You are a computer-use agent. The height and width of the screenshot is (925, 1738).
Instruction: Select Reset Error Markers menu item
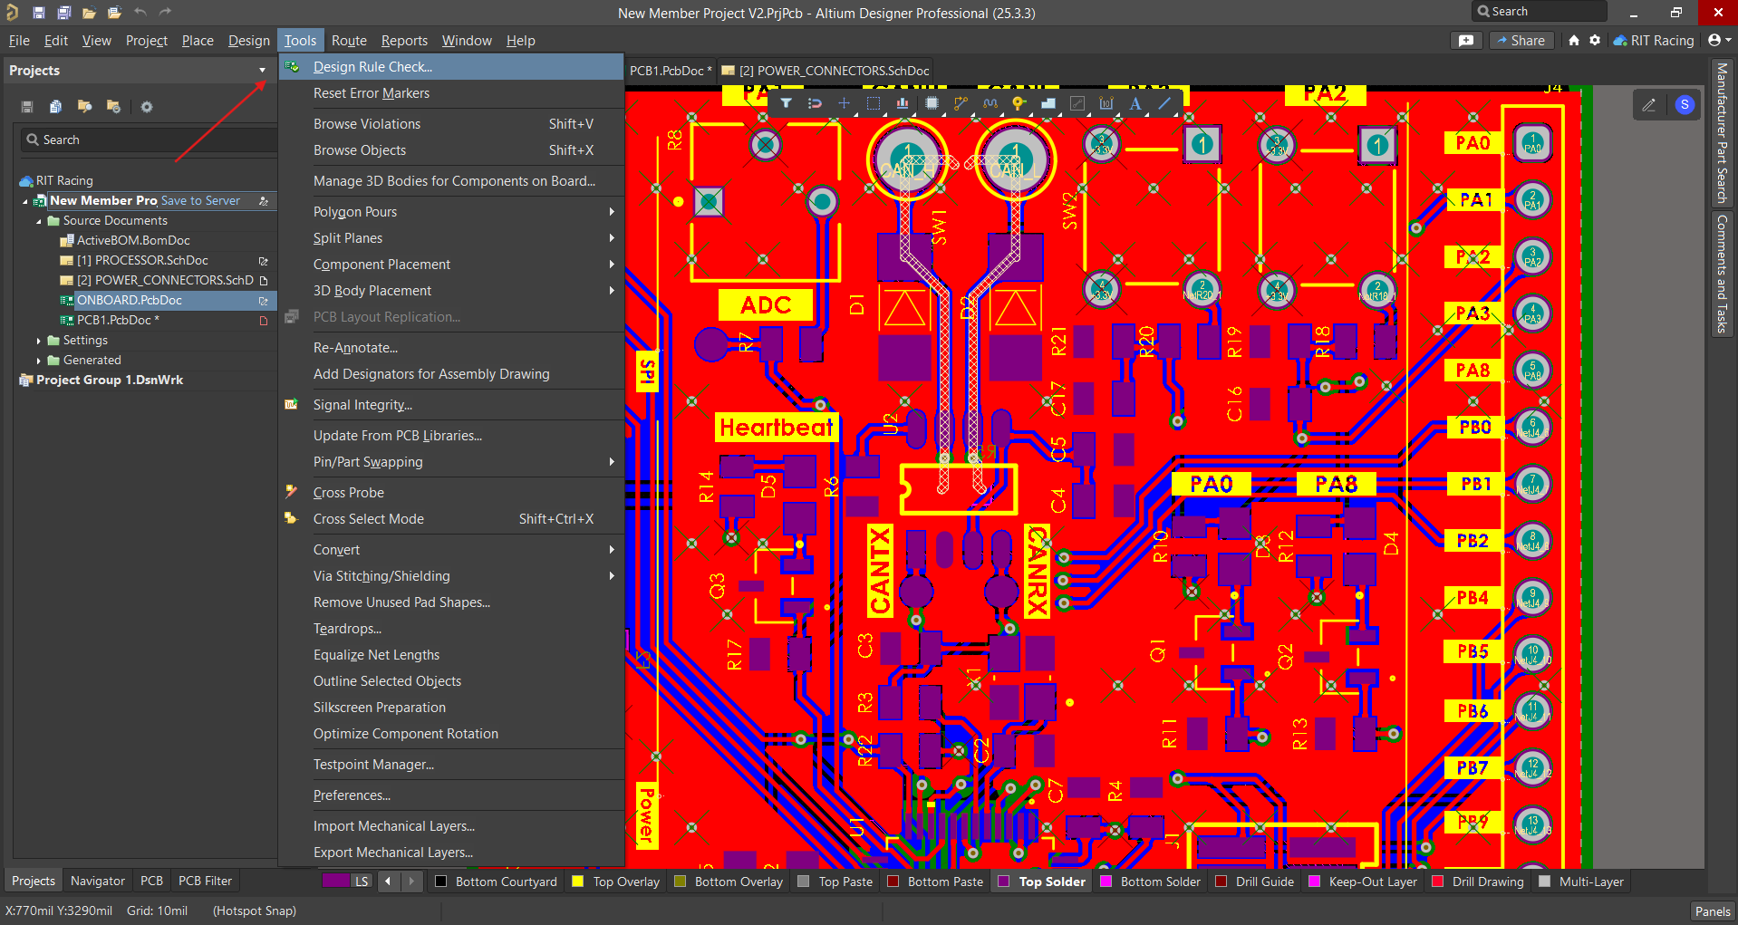(x=451, y=93)
